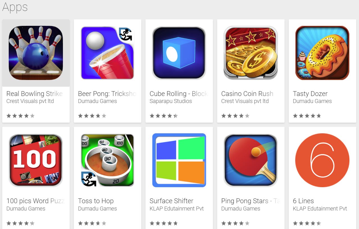
Task: Click the Surface Shifter colored tiles icon
Action: click(179, 160)
